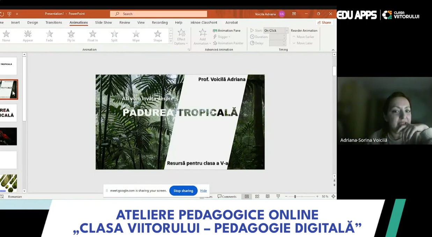Viewport: 432px width, 237px height.
Task: Switch to Normal view icon
Action: (x=247, y=197)
